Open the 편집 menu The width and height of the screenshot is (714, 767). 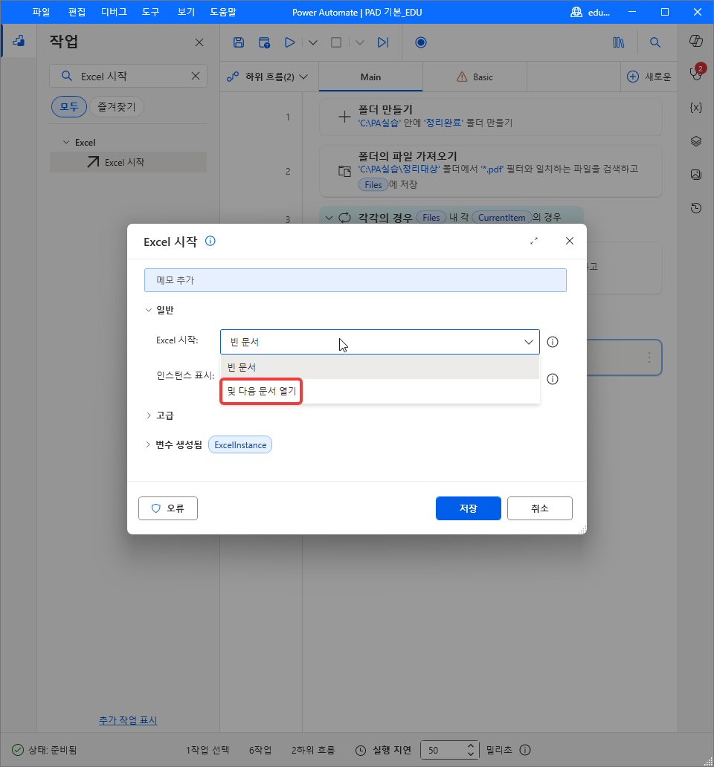pyautogui.click(x=77, y=12)
